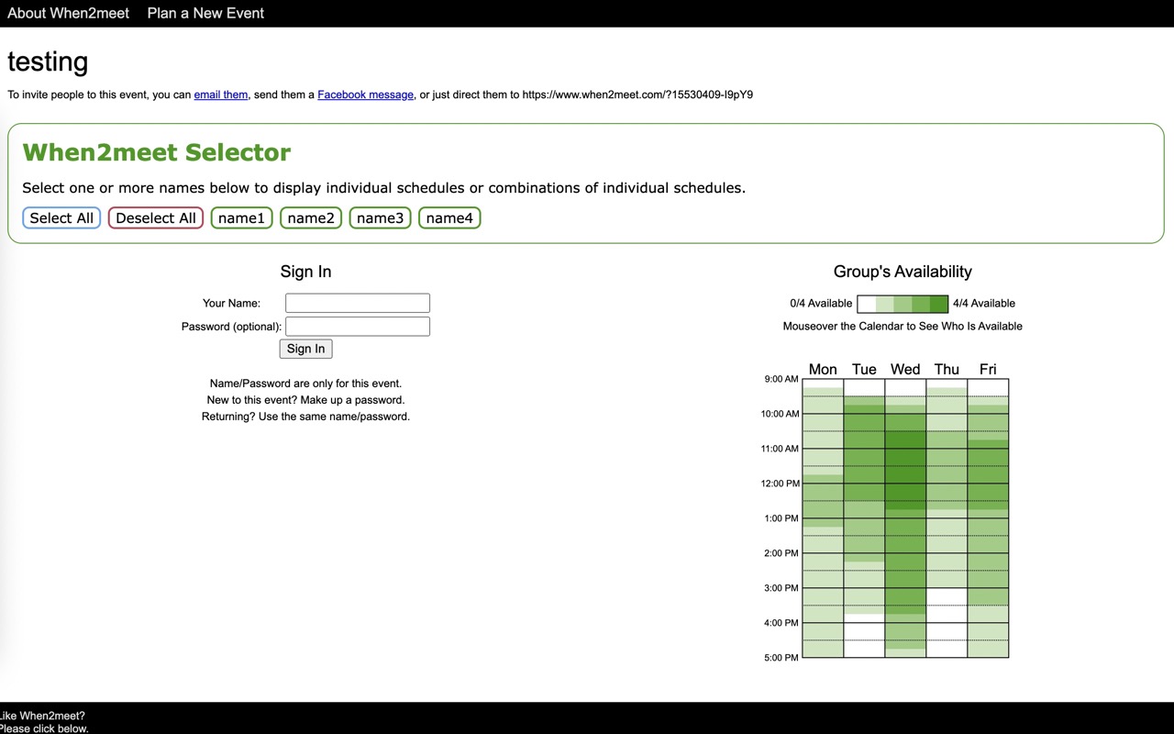The width and height of the screenshot is (1174, 734).
Task: Click the white legend swatch
Action: 867,304
